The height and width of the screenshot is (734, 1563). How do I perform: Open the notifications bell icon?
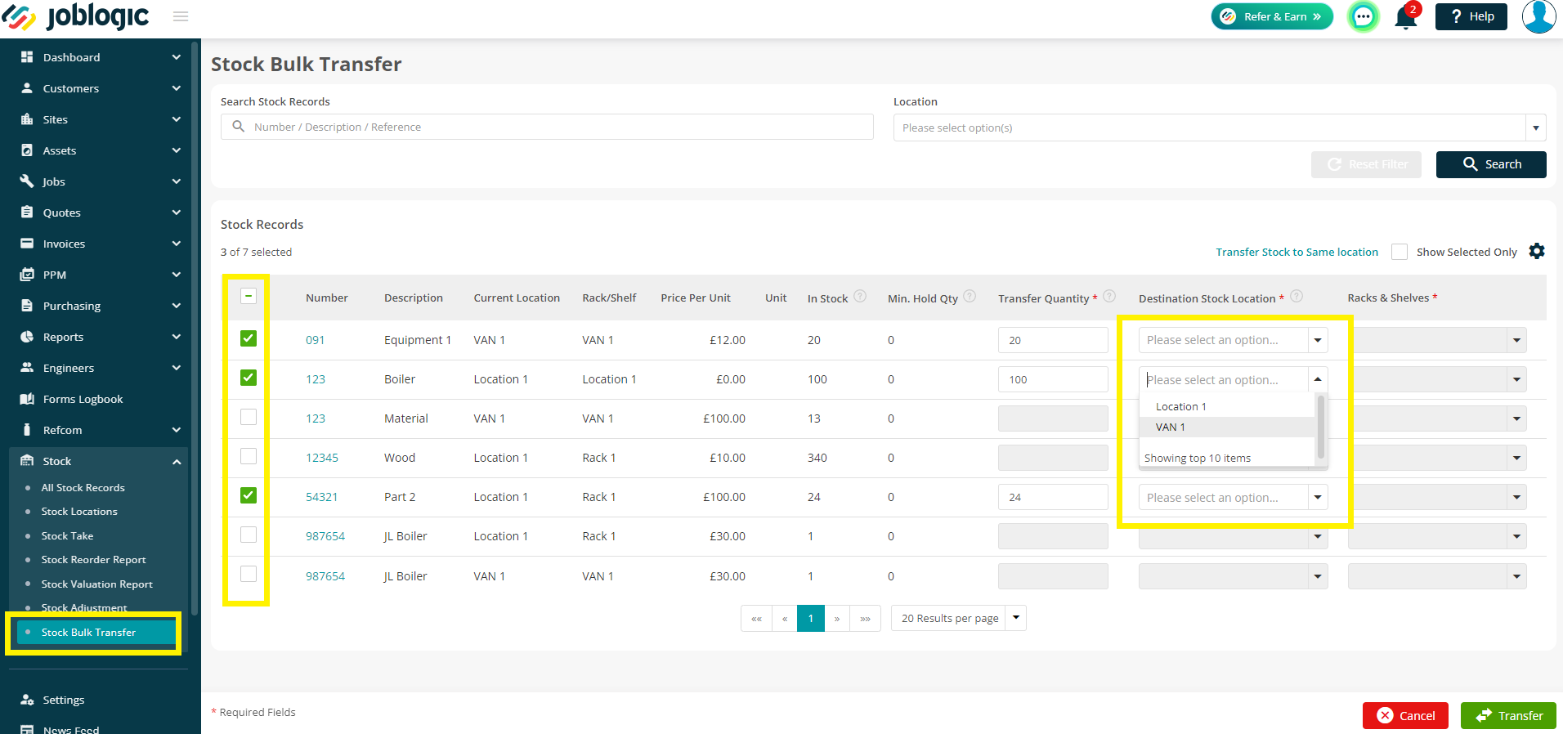(x=1406, y=16)
